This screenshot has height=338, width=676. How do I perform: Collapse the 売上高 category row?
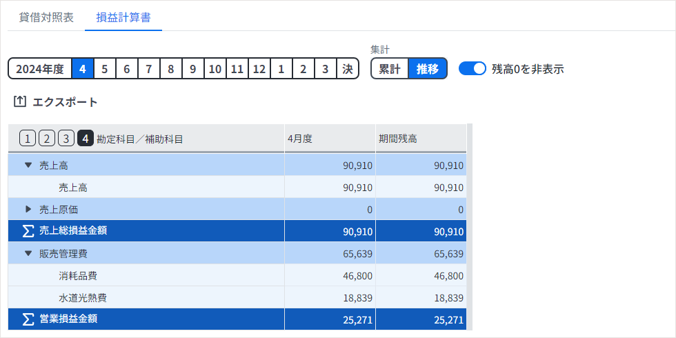tap(28, 166)
